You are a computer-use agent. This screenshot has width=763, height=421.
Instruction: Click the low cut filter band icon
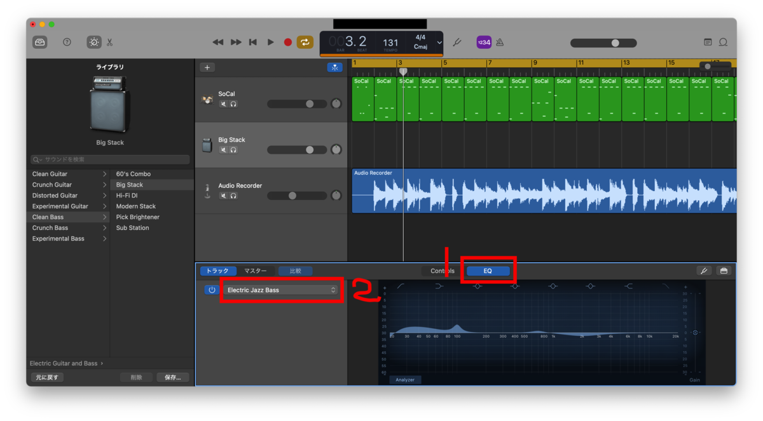tap(401, 286)
